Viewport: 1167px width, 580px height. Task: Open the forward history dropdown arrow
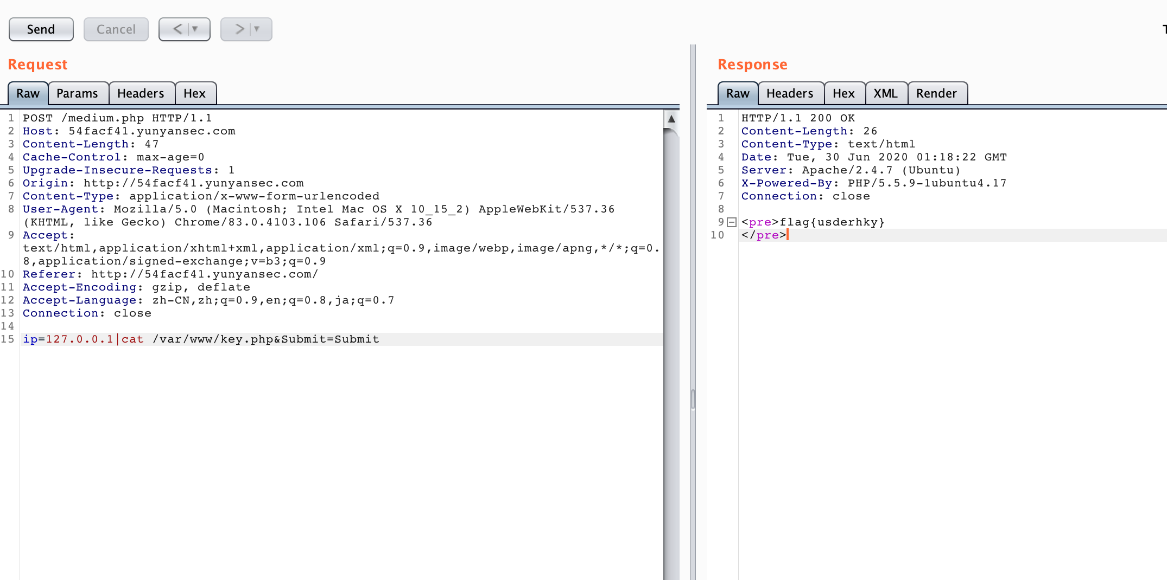click(x=258, y=29)
